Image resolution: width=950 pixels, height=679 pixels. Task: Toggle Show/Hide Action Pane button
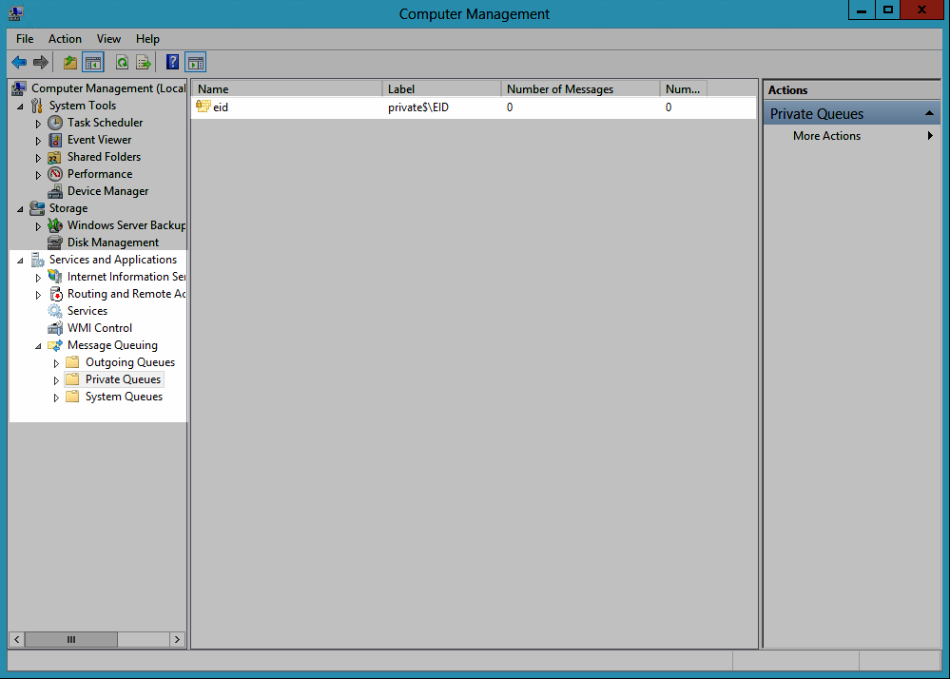[x=195, y=63]
